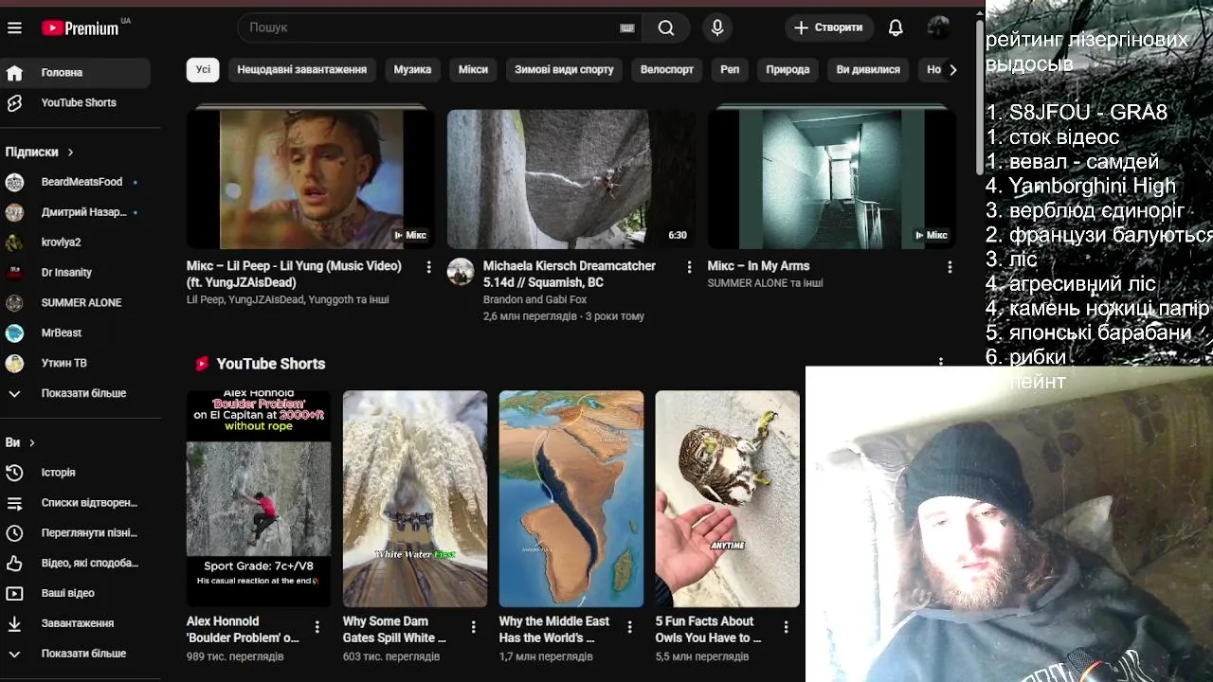Screen dimensions: 1213x682
Task: Open Brandon and Gabi Fox channel link
Action: tap(535, 299)
